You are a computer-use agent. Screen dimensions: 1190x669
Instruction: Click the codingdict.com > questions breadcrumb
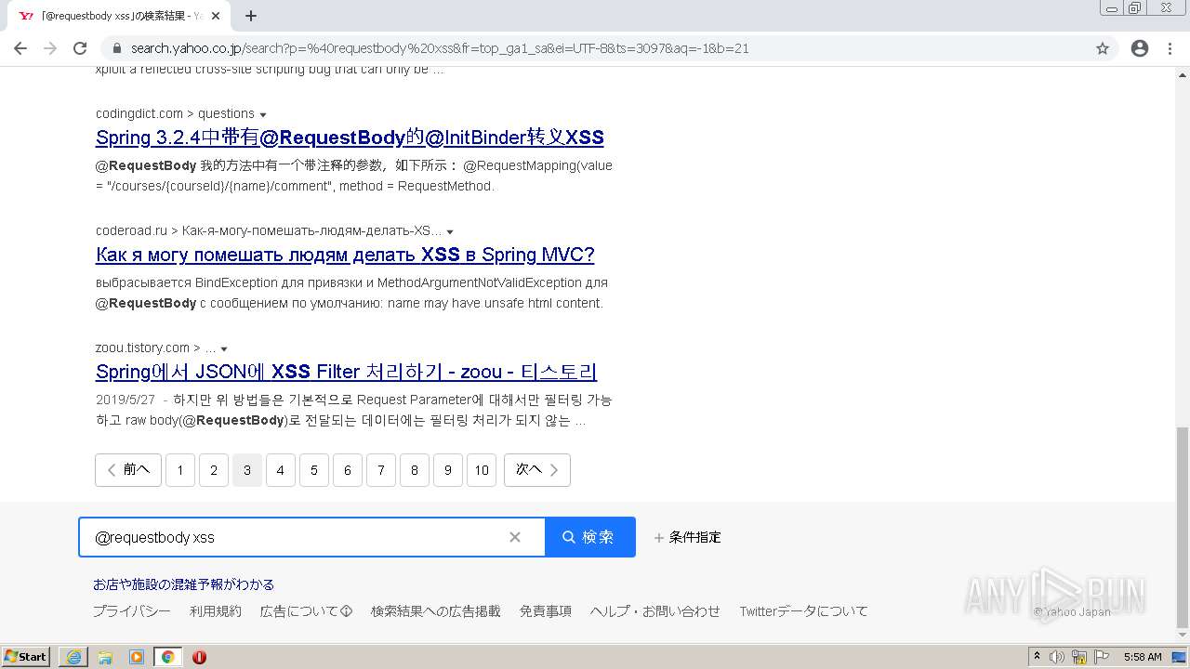[175, 113]
